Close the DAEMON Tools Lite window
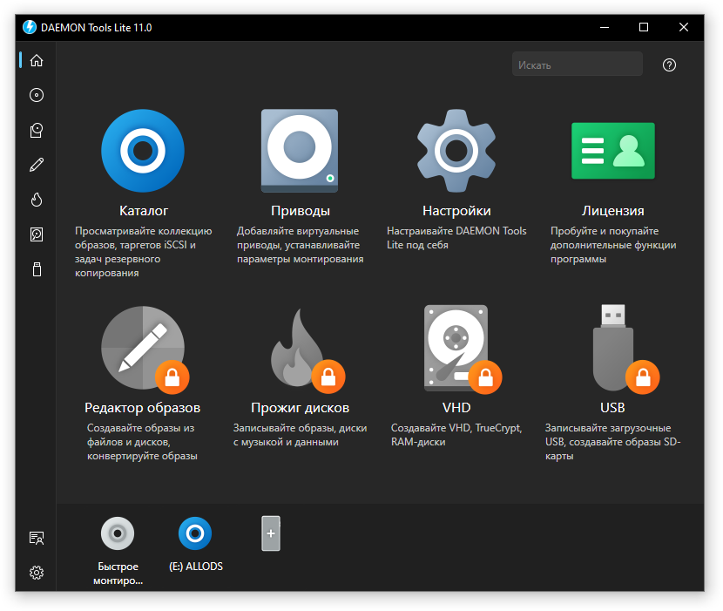The width and height of the screenshot is (723, 611). (683, 27)
